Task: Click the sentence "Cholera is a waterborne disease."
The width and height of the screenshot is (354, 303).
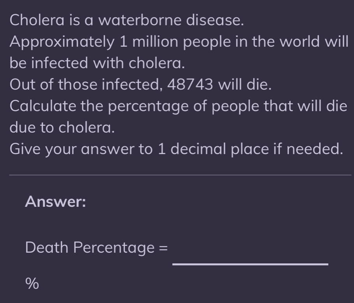Action: click(127, 20)
